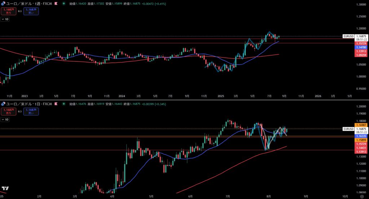Click the blue 買い buy button on daily chart
This screenshot has height=199, width=369.
[x=31, y=111]
